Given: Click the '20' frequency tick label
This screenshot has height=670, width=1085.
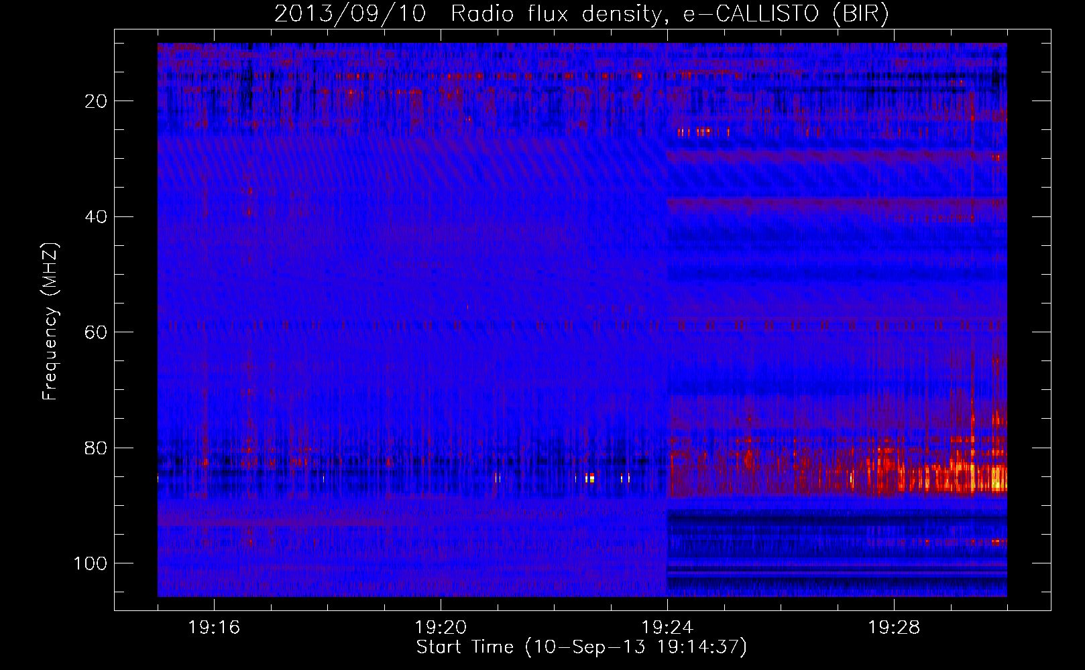Looking at the screenshot, I should (x=97, y=101).
